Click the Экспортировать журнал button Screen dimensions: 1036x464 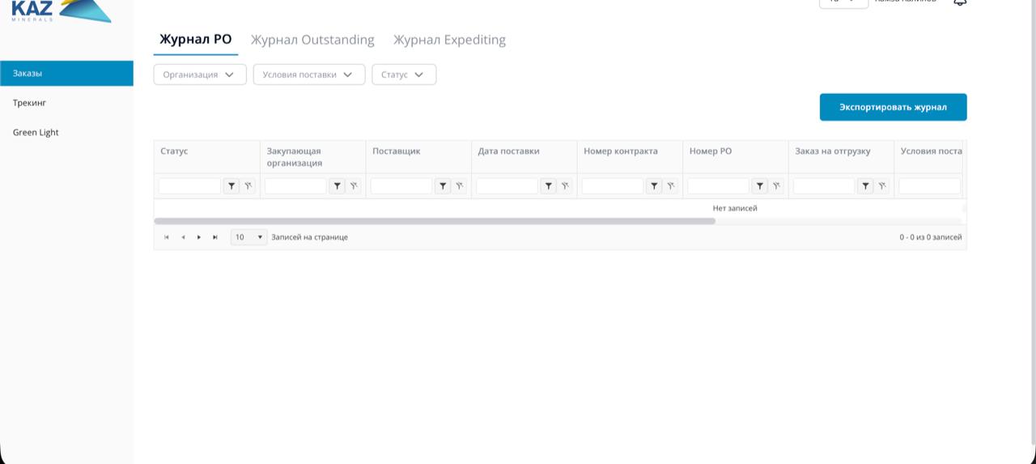(893, 107)
